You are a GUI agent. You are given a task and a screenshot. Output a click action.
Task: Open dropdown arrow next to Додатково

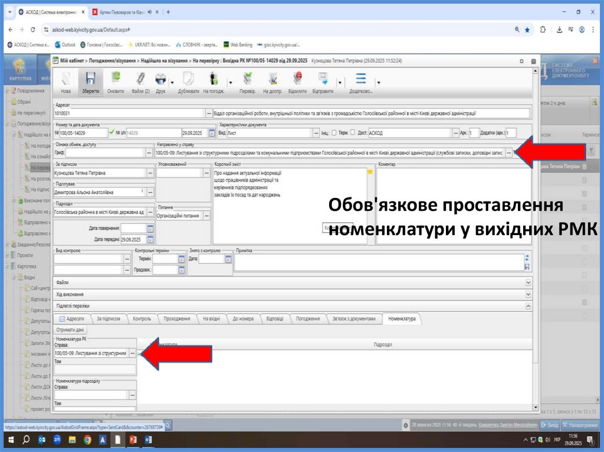[379, 83]
